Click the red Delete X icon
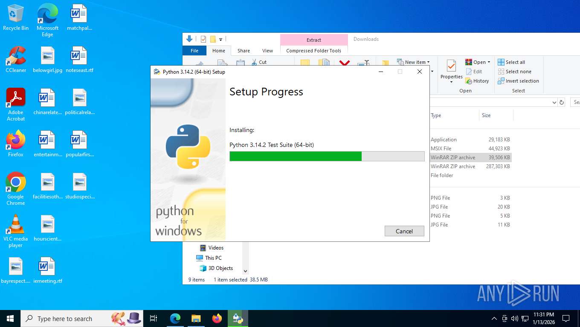 (x=345, y=63)
